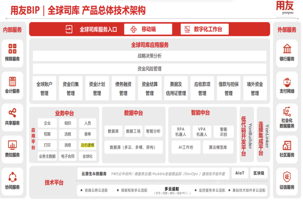Select the 智能识别 box
This screenshot has height=204, width=303.
tap(223, 132)
